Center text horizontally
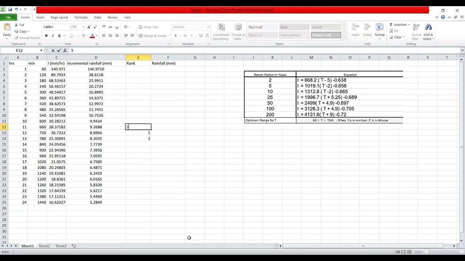Image resolution: width=465 pixels, height=261 pixels. [110, 36]
